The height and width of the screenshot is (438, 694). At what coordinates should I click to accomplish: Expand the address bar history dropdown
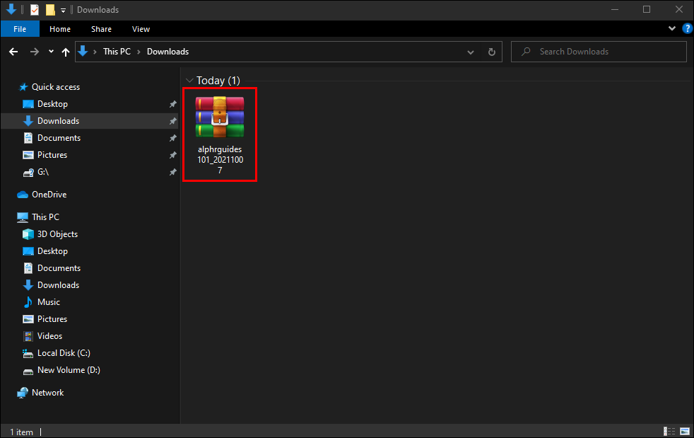coord(471,52)
